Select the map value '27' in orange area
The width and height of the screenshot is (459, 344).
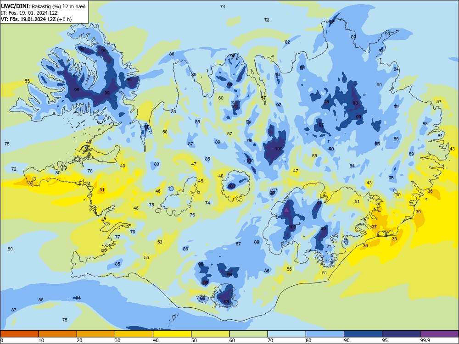tap(374, 227)
